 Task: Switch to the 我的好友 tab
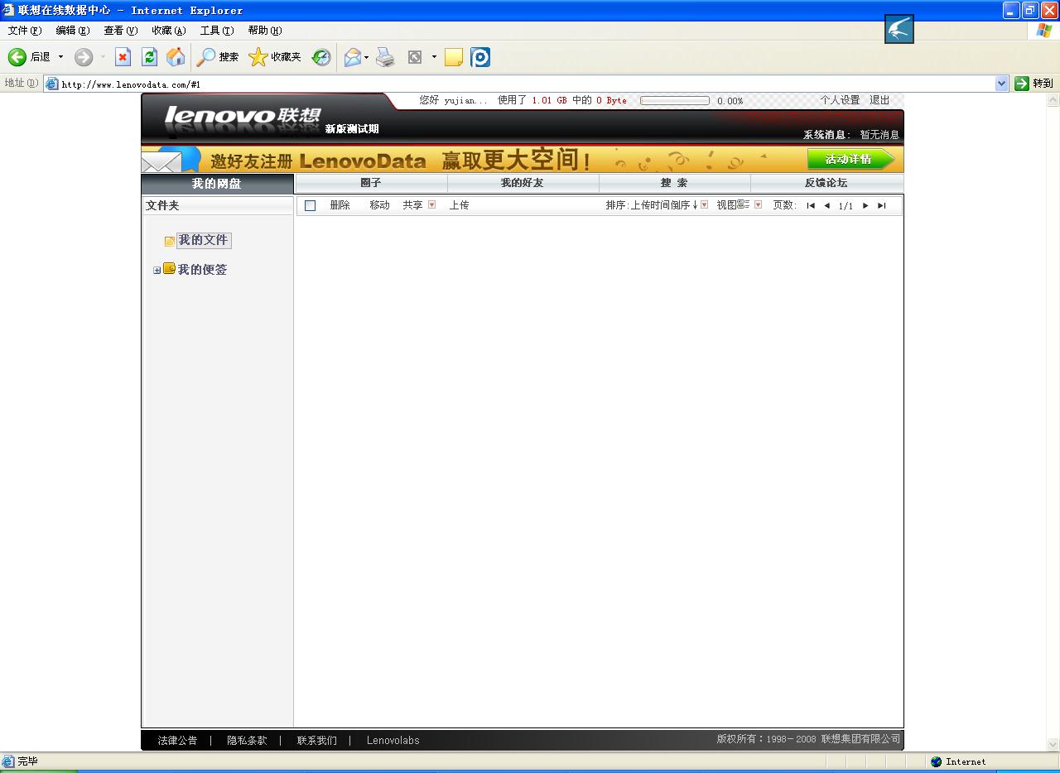click(523, 183)
